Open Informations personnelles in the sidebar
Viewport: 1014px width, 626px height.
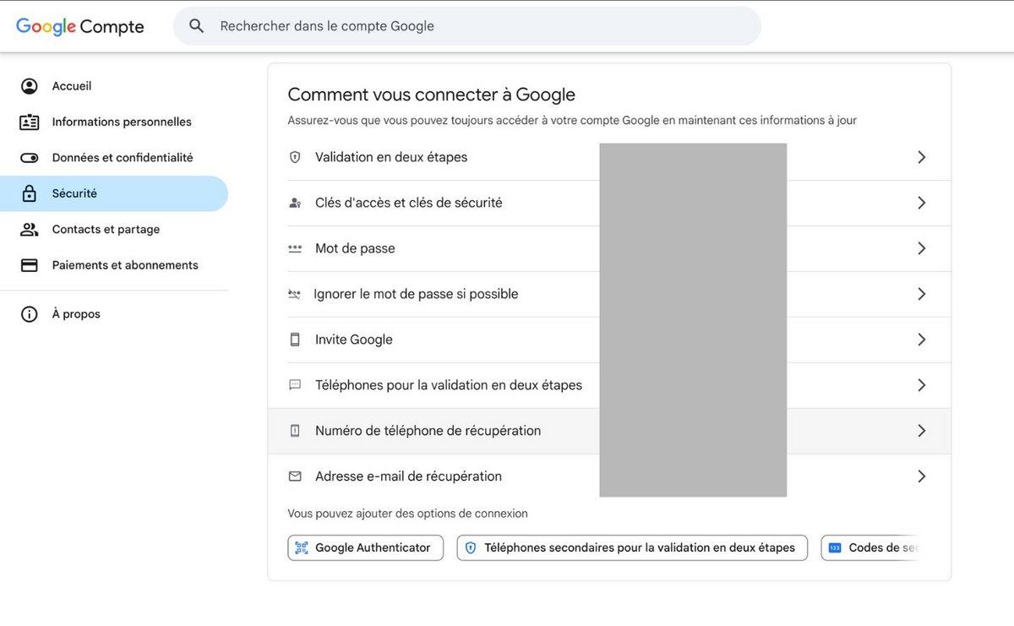coord(114,122)
